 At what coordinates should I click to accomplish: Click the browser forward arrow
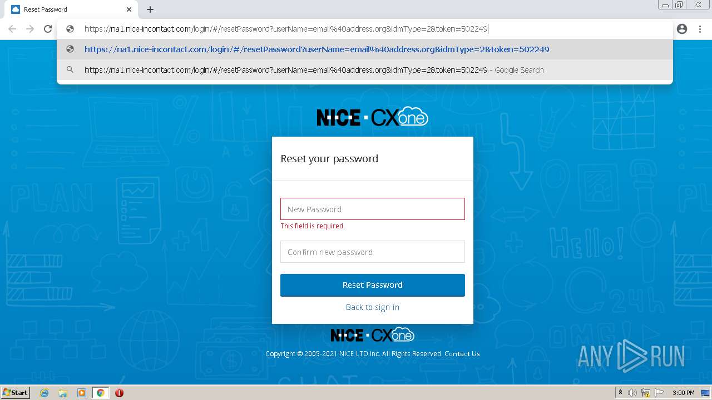point(30,29)
